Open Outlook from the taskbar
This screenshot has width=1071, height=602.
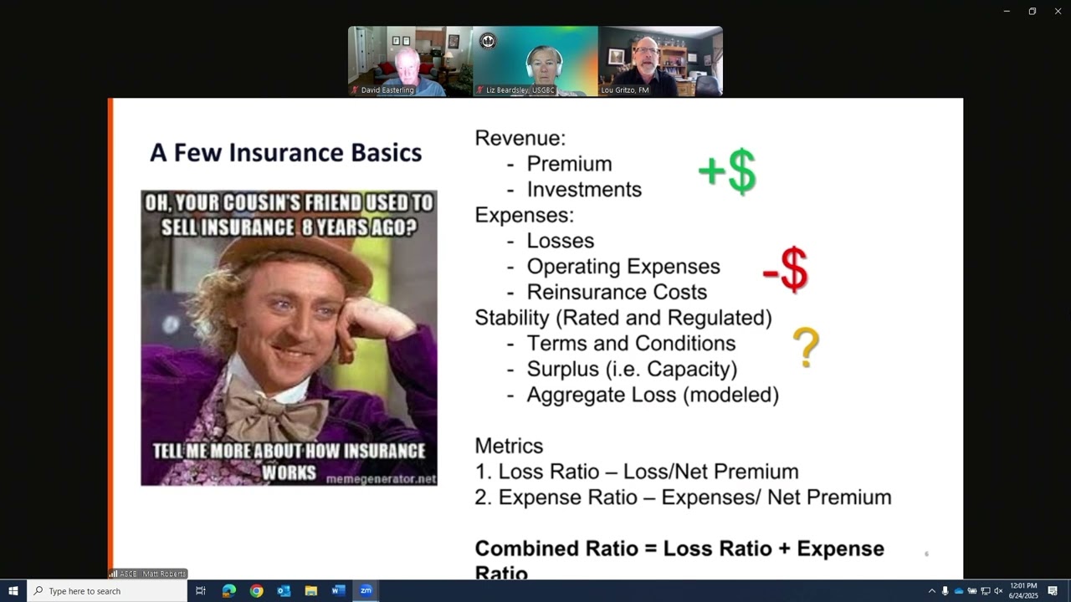pyautogui.click(x=284, y=591)
